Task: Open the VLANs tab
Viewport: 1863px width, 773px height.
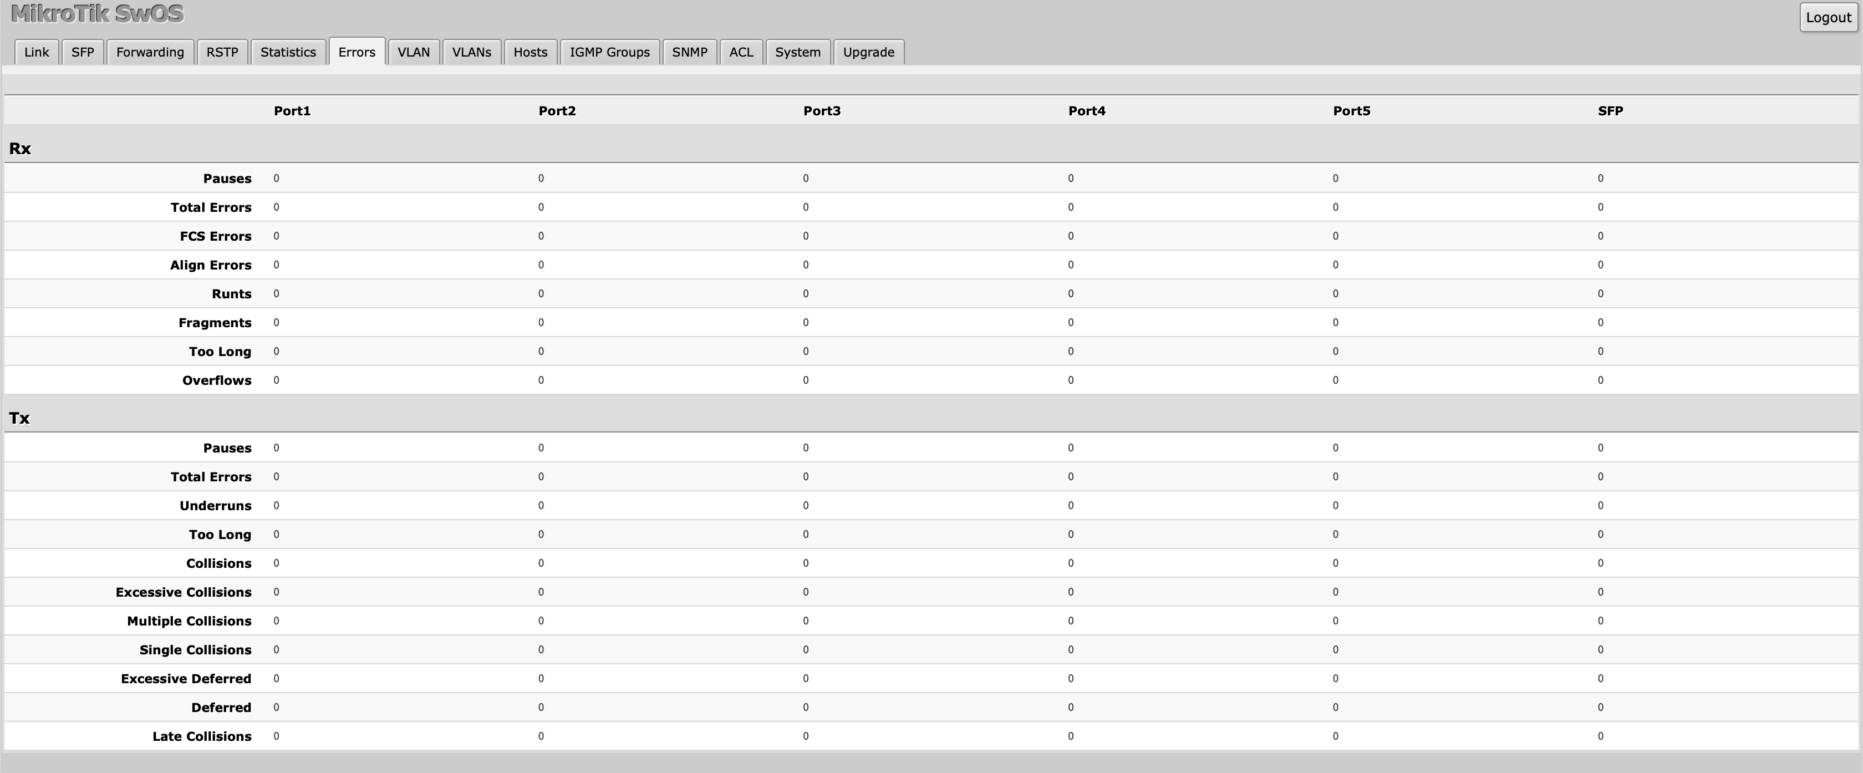Action: pos(471,52)
